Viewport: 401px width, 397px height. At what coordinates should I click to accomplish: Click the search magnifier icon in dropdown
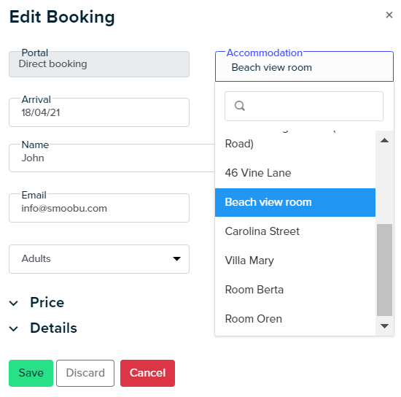pos(240,106)
